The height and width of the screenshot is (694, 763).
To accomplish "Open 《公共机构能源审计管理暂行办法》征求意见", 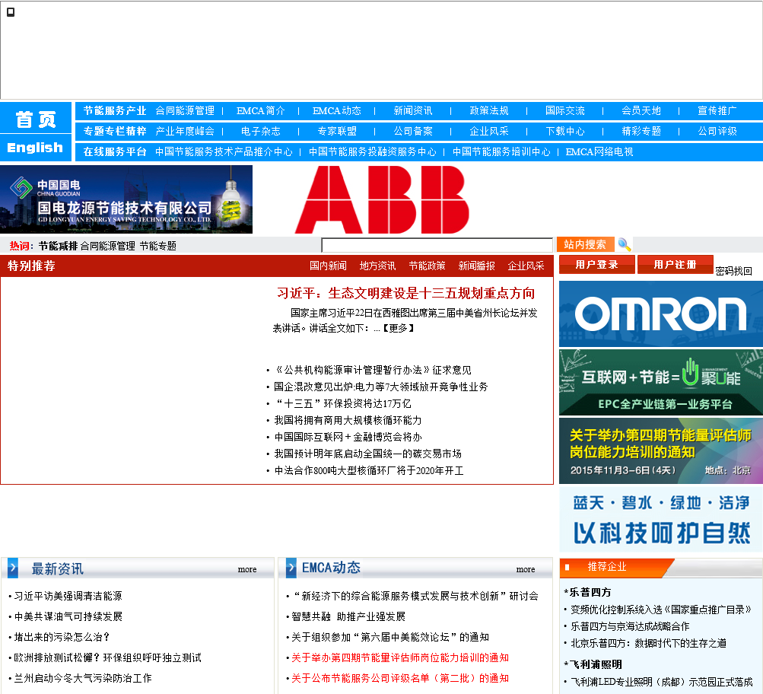I will point(373,371).
